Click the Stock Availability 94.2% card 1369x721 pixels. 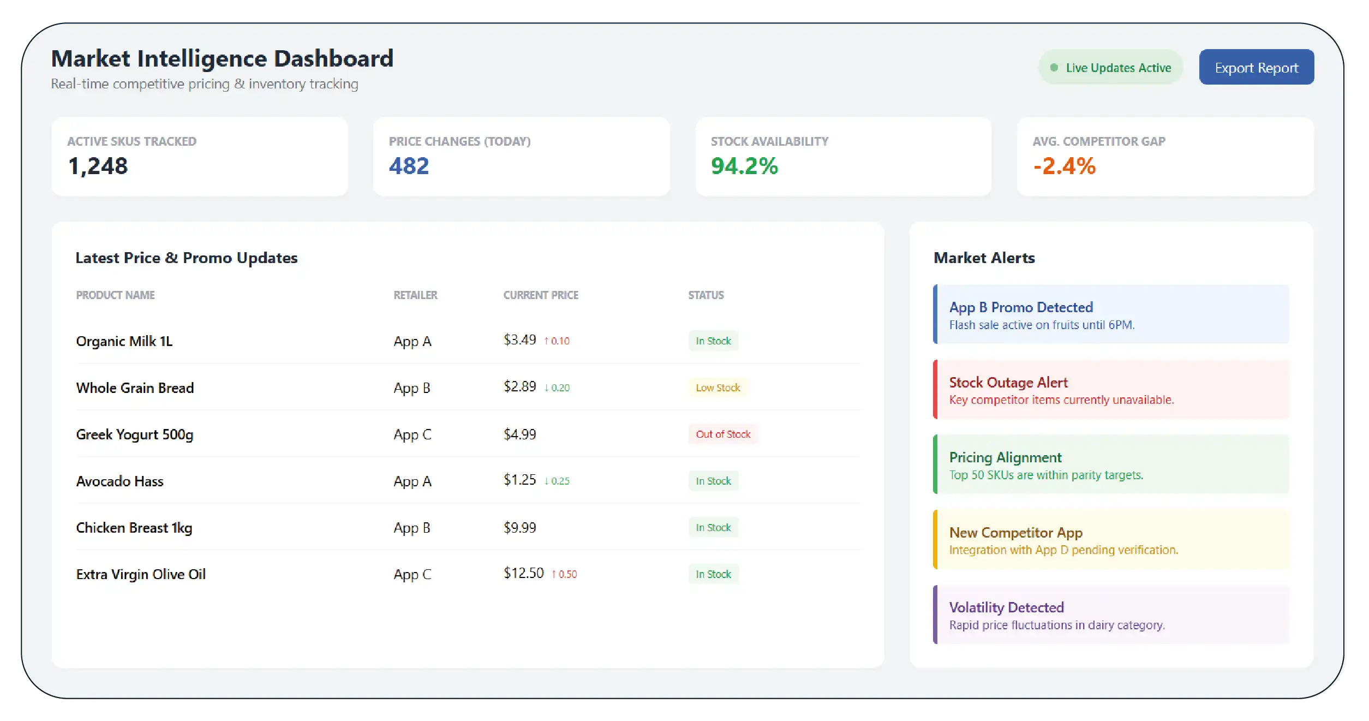(x=844, y=157)
